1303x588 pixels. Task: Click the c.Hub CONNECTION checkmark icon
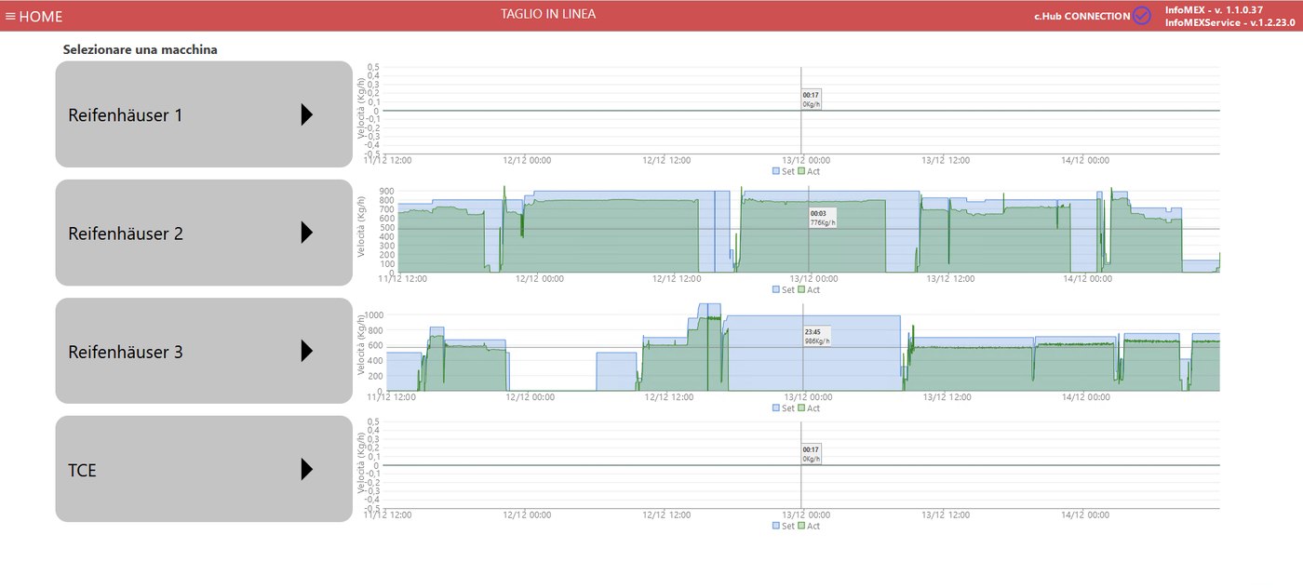(1142, 16)
